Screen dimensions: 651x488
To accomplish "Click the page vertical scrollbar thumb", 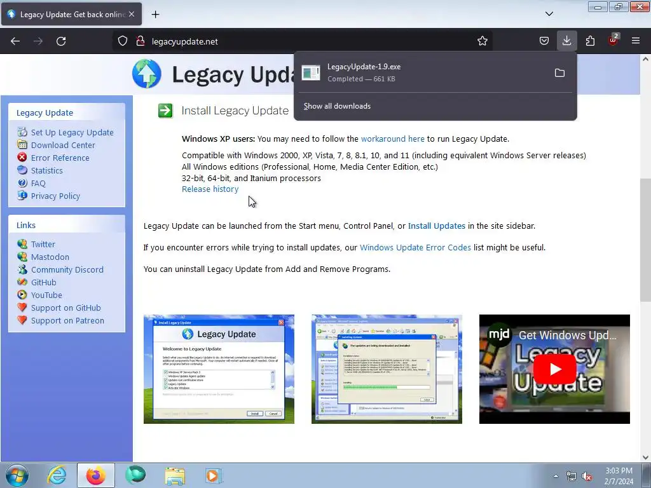I will coord(646,240).
